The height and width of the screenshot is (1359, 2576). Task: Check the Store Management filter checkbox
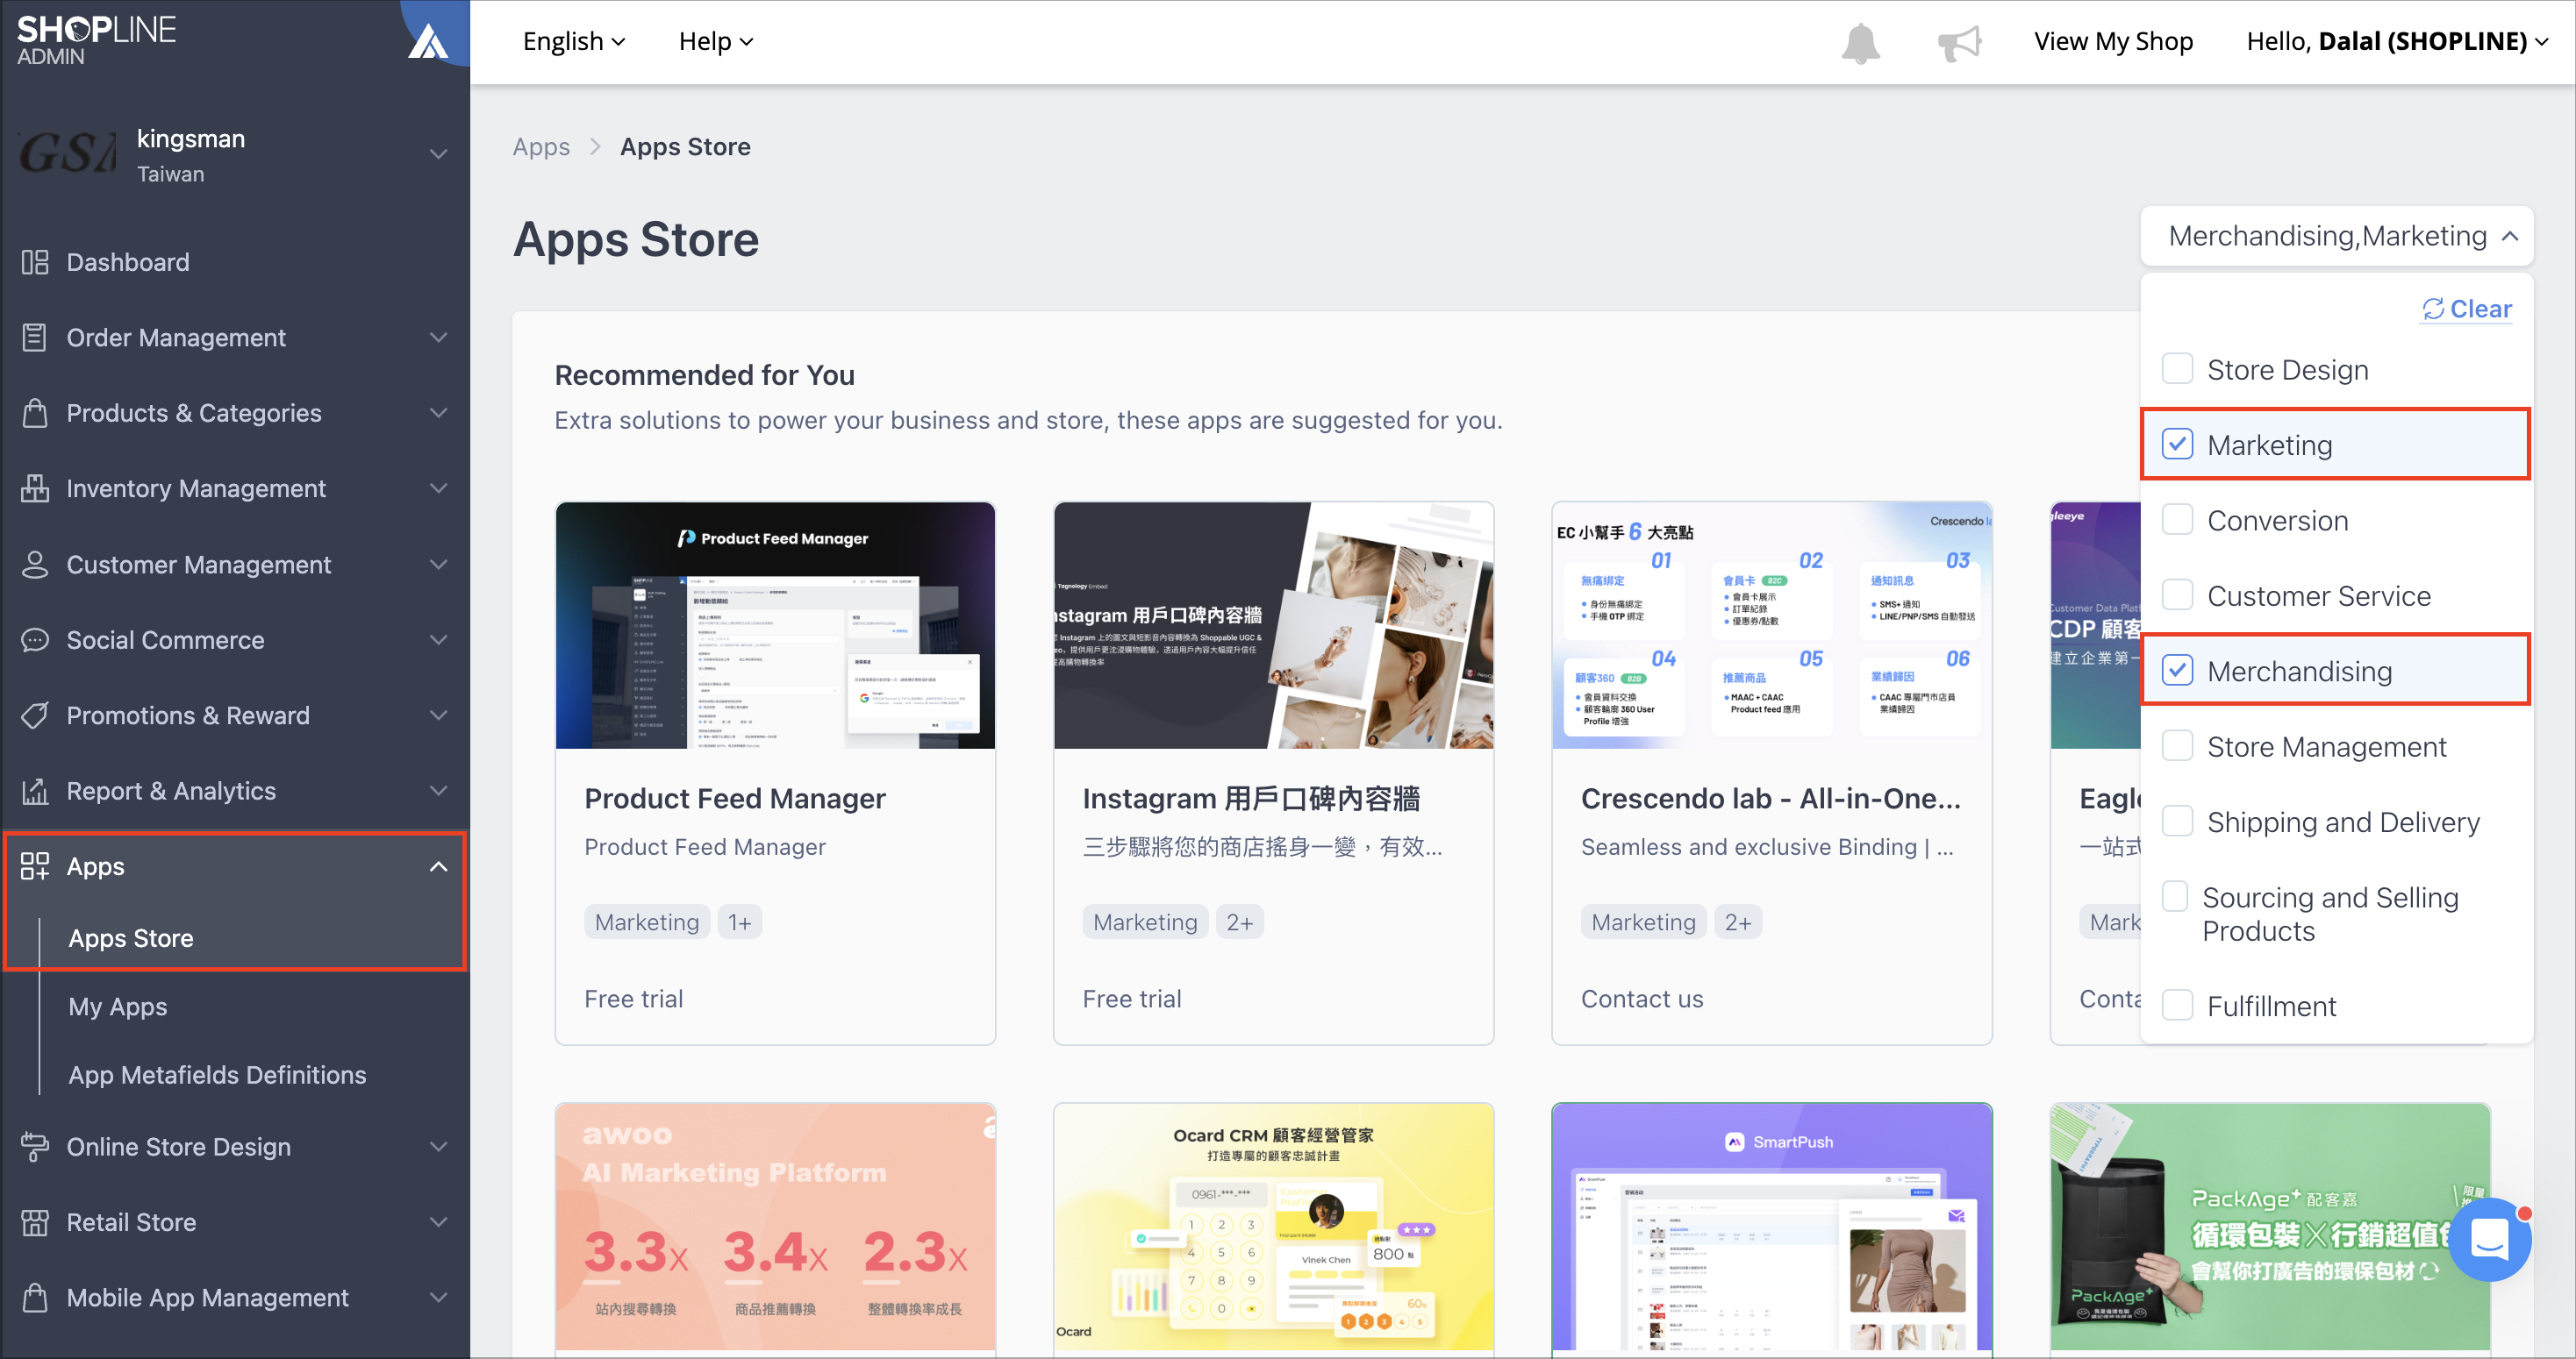pos(2177,746)
